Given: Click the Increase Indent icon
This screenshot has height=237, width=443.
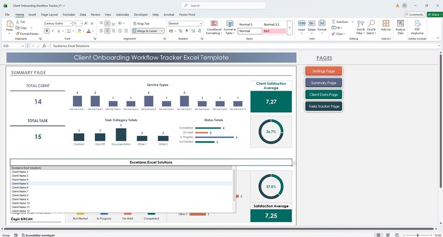Looking at the screenshot, I should pyautogui.click(x=126, y=31).
